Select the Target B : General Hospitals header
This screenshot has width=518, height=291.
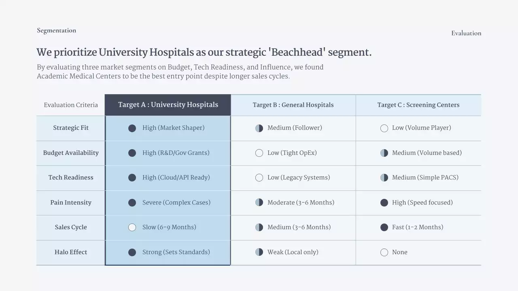[x=293, y=105]
